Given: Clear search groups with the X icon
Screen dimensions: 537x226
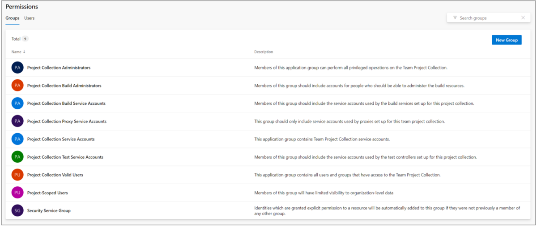Looking at the screenshot, I should tap(523, 18).
